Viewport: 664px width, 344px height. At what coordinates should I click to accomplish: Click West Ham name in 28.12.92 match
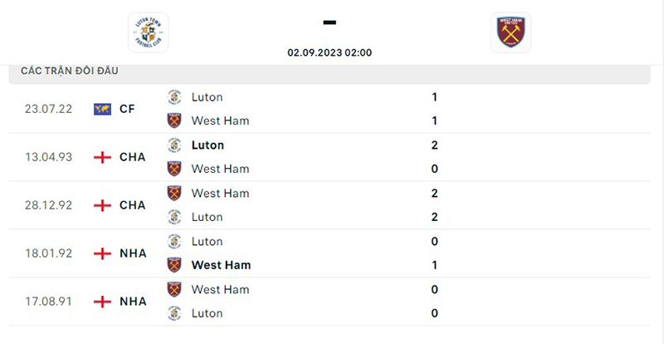tap(220, 194)
